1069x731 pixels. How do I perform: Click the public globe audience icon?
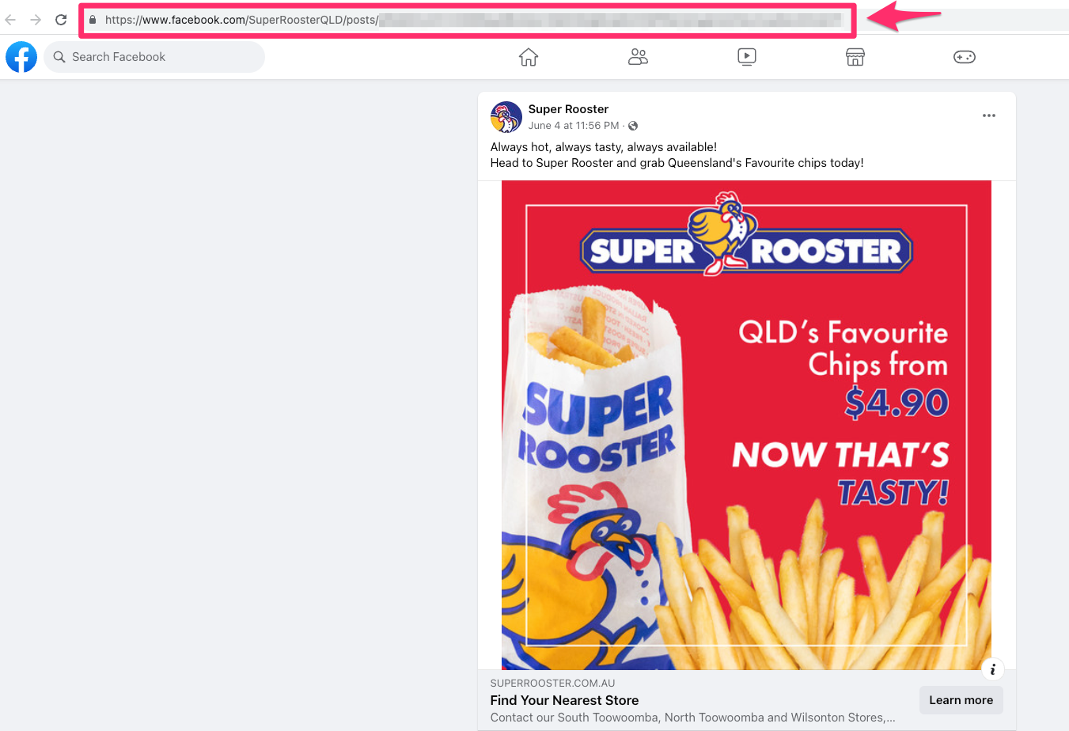[x=633, y=126]
